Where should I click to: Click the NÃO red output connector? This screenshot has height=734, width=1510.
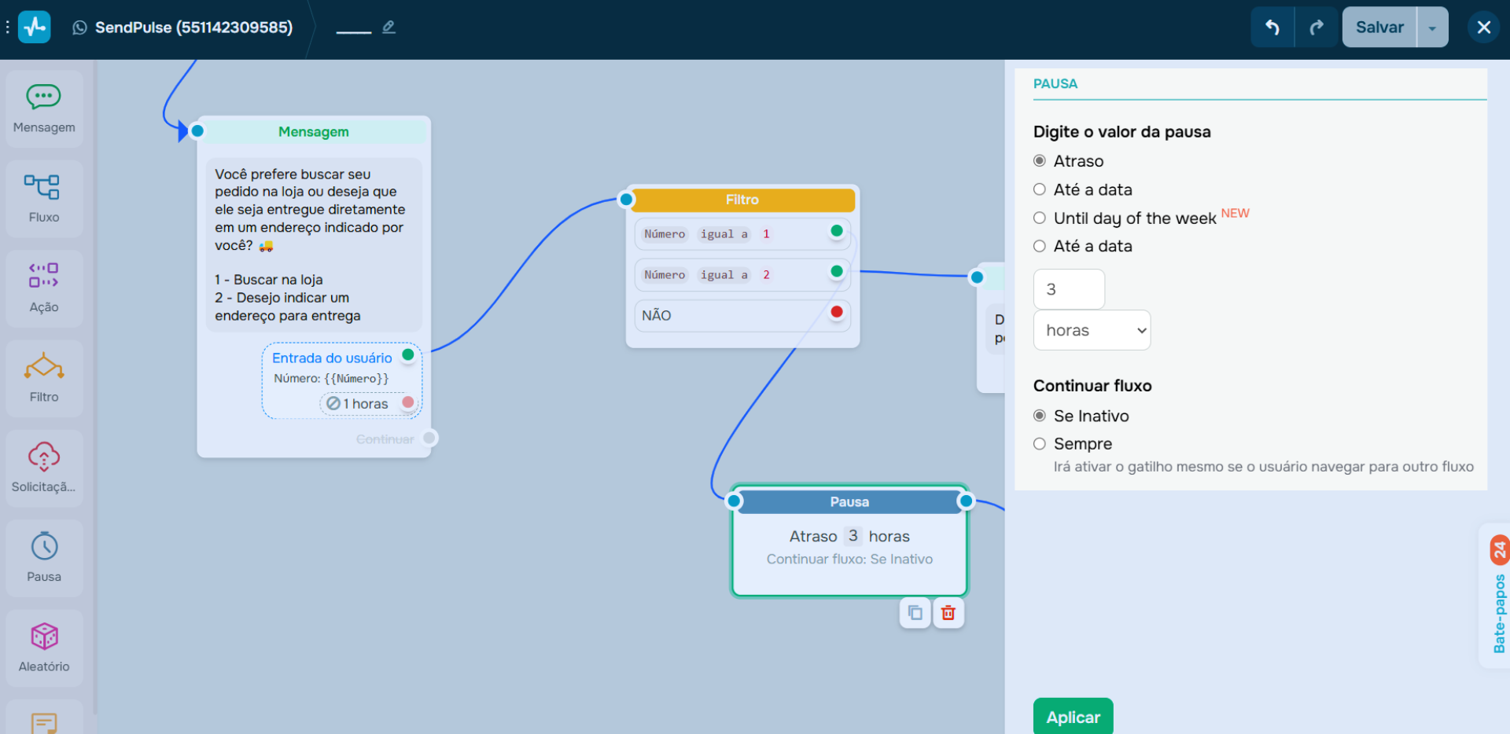[837, 312]
